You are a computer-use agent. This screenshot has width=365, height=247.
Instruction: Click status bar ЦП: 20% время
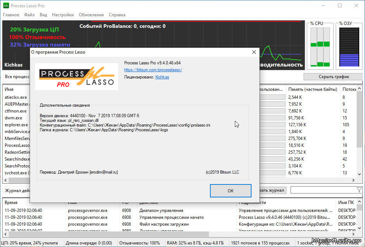point(29,243)
